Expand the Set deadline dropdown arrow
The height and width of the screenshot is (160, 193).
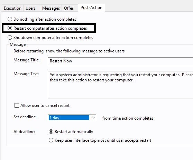click(93, 118)
